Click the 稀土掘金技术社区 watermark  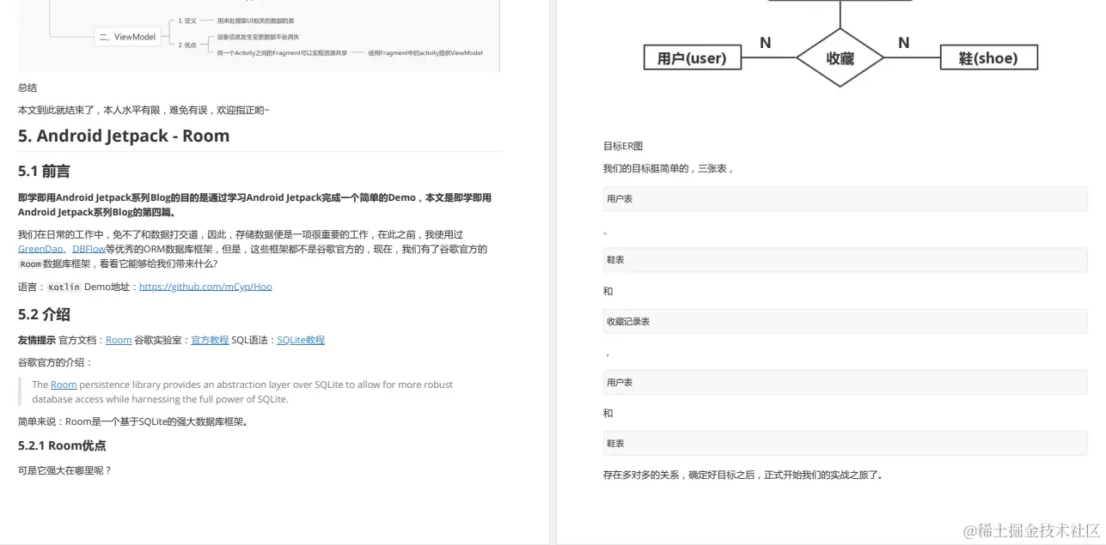click(x=1029, y=531)
